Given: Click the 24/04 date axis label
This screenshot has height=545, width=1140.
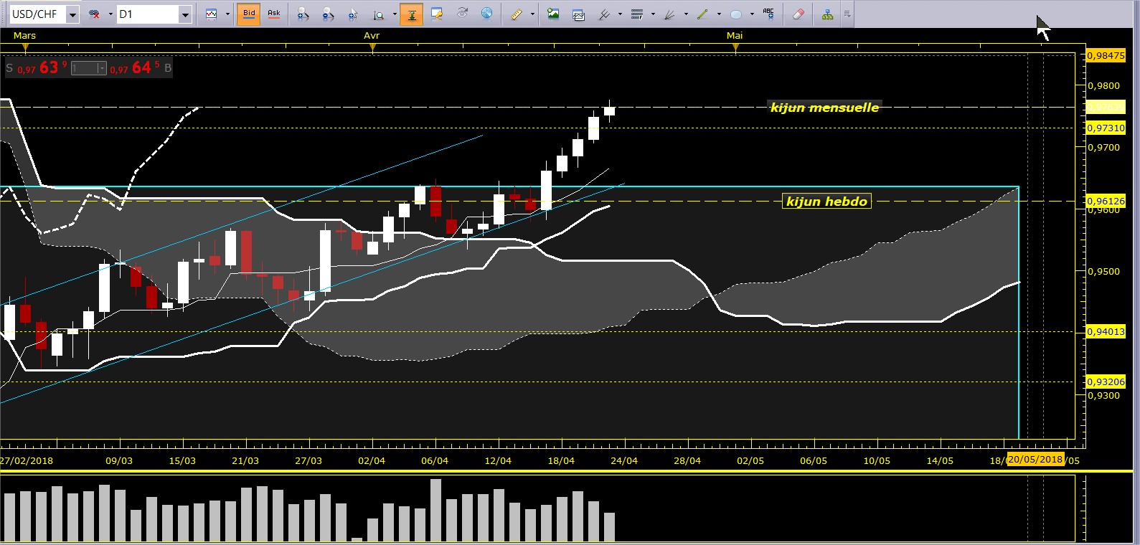Looking at the screenshot, I should [x=624, y=460].
